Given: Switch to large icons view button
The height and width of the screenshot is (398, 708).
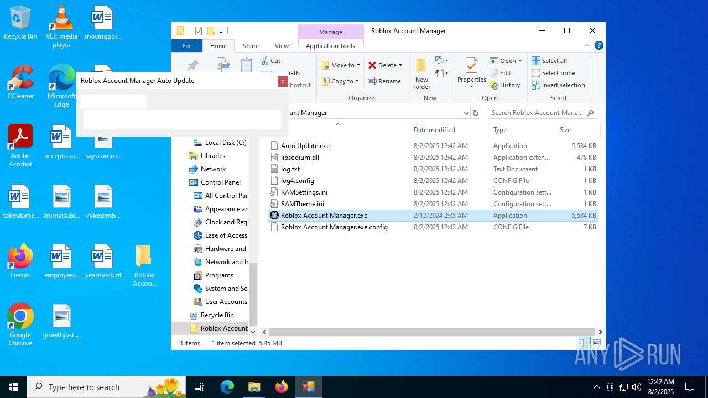Looking at the screenshot, I should point(597,343).
